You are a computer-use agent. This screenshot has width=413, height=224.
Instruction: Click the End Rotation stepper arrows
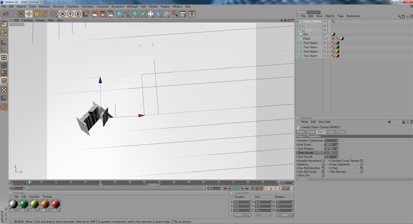pos(337,149)
